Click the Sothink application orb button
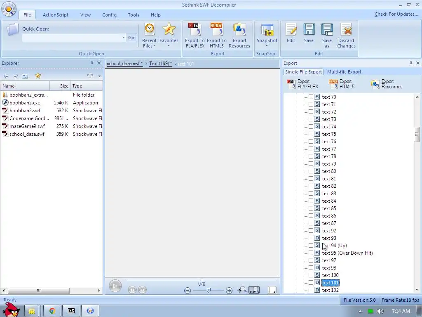422x317 pixels. [x=9, y=9]
